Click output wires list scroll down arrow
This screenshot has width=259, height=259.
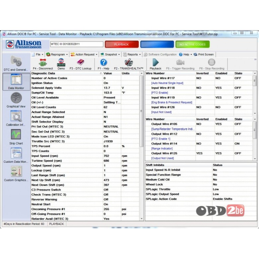(x=255, y=159)
